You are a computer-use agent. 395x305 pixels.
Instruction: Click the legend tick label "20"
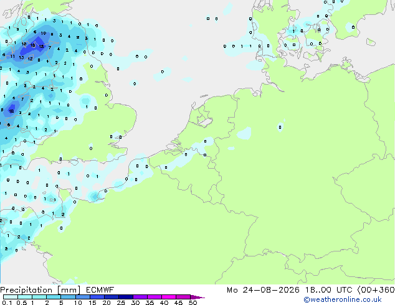(x=107, y=303)
